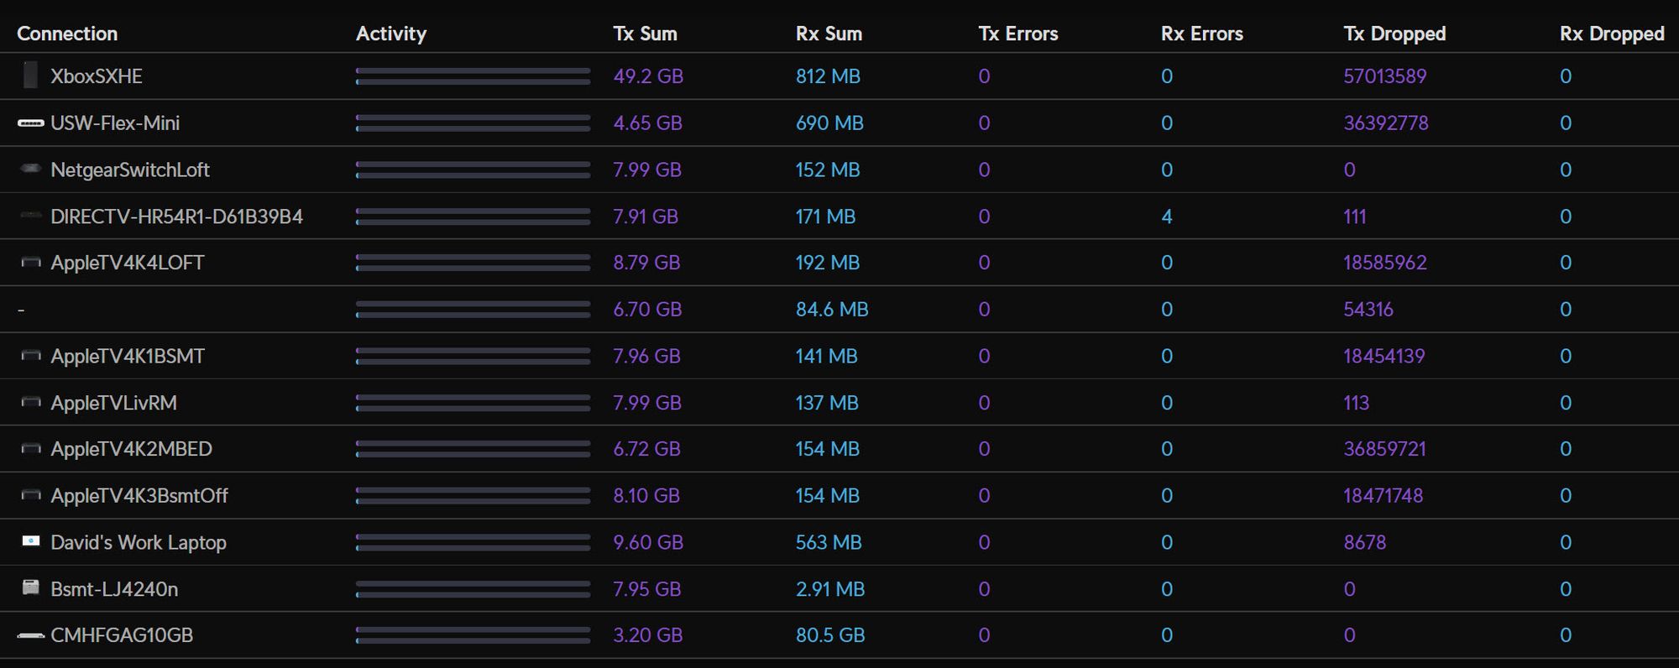This screenshot has height=668, width=1679.
Task: Select the AppleTV4K1BSMT device name
Action: [x=128, y=356]
